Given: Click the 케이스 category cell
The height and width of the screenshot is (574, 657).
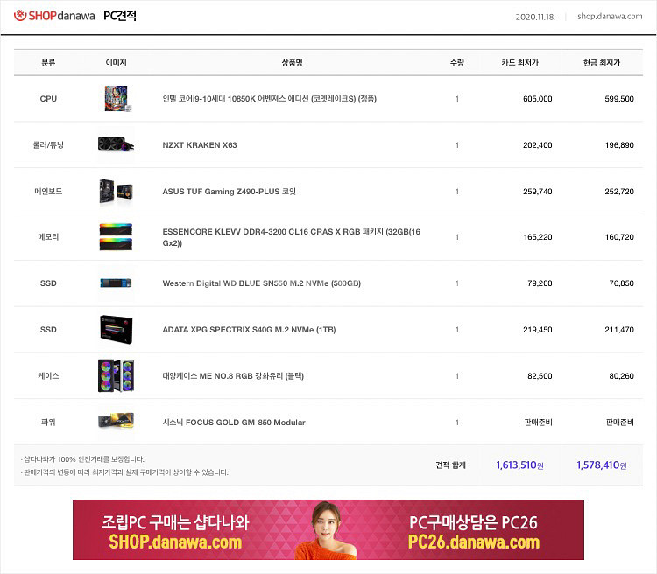Looking at the screenshot, I should tap(48, 376).
